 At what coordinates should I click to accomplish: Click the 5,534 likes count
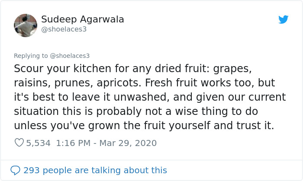coord(39,143)
